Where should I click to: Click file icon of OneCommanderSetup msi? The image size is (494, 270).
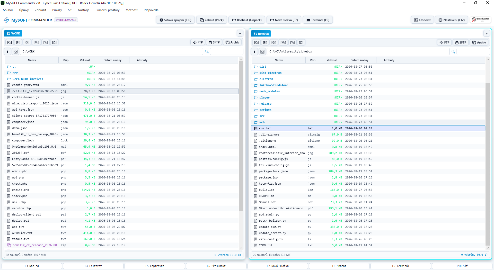point(9,147)
